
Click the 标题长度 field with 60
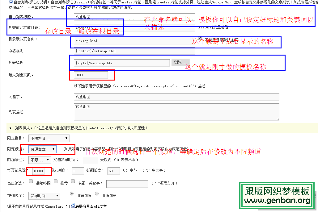pos(114,171)
